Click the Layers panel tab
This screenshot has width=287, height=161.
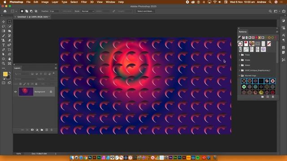(x=17, y=68)
